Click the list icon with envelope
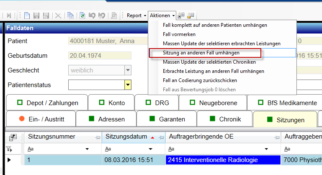The width and height of the screenshot is (322, 175). point(191,15)
